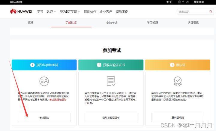Click the 重认证规则 button
216x131 pixels.
pos(178,117)
